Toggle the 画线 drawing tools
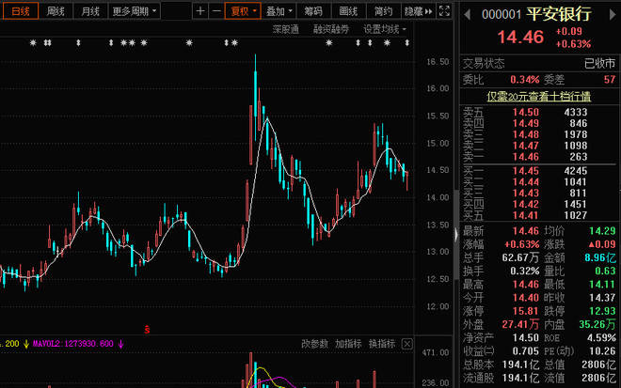 click(x=348, y=11)
